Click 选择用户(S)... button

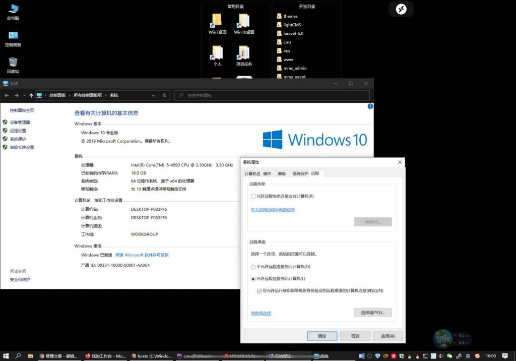click(373, 313)
